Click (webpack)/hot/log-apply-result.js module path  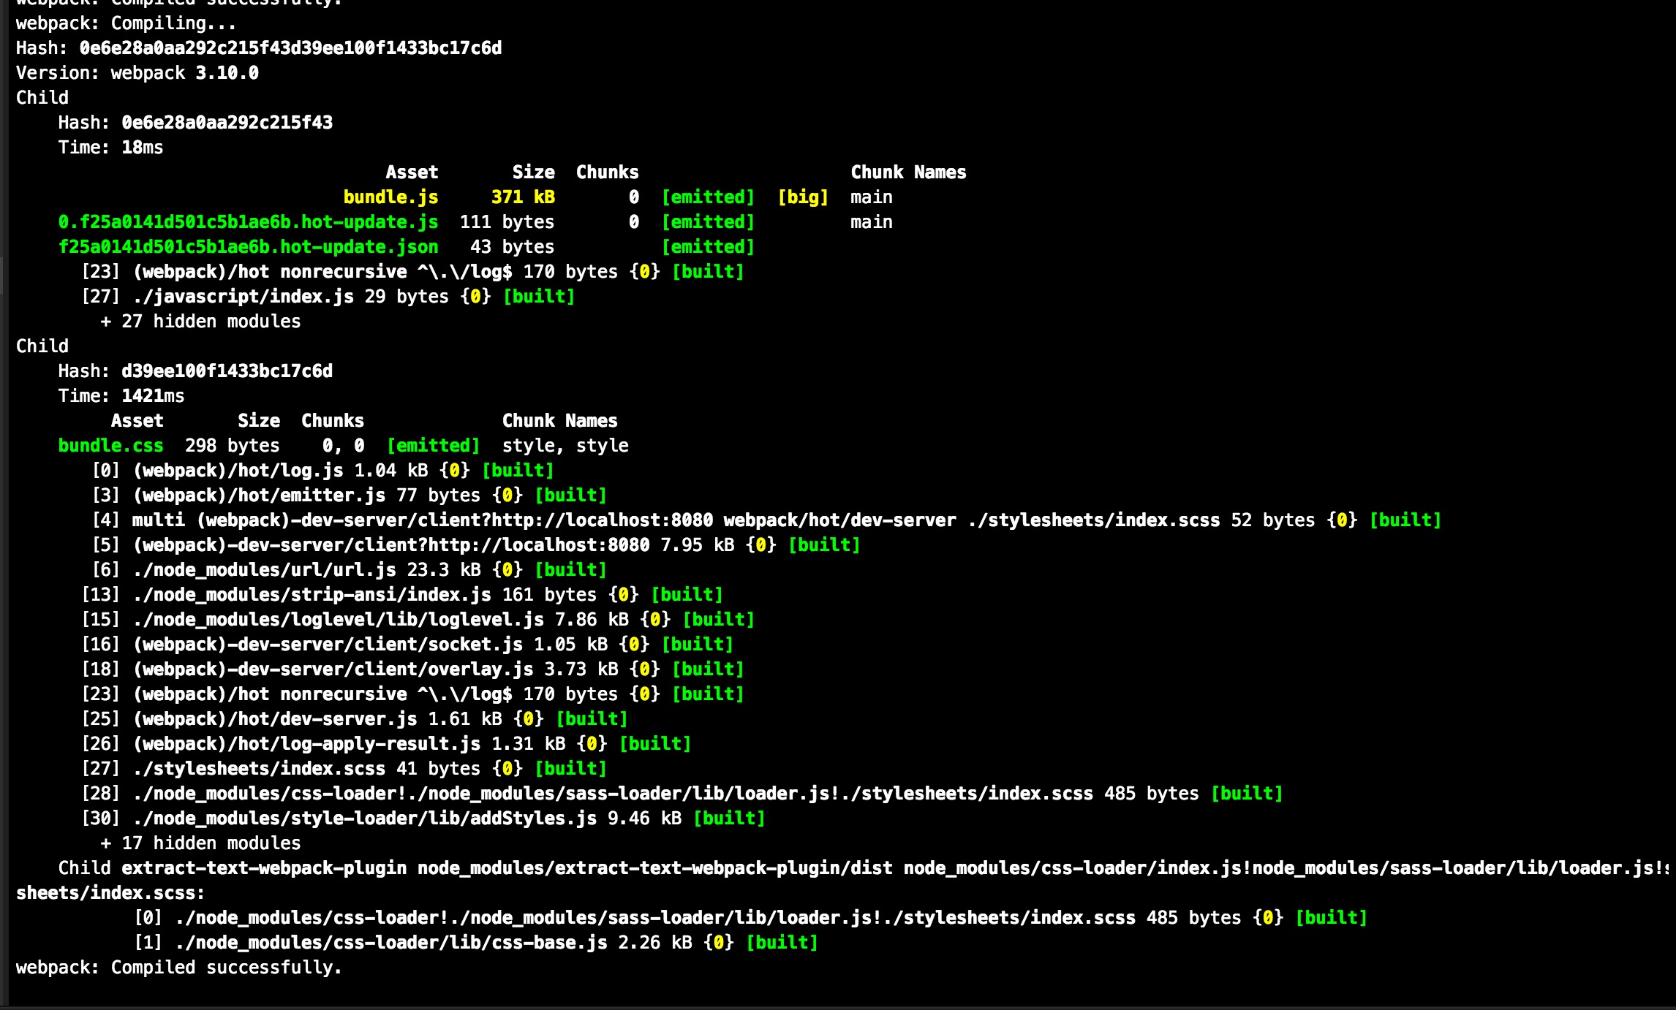tap(306, 744)
